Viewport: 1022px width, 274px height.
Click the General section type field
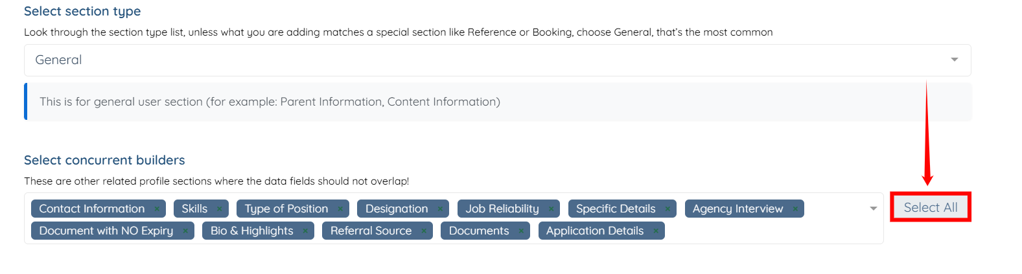coord(454,60)
